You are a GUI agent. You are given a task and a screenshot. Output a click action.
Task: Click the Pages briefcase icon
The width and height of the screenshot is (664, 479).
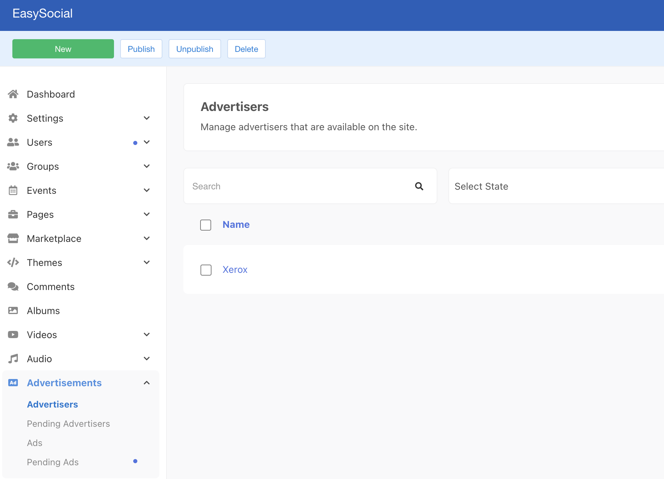pos(13,214)
